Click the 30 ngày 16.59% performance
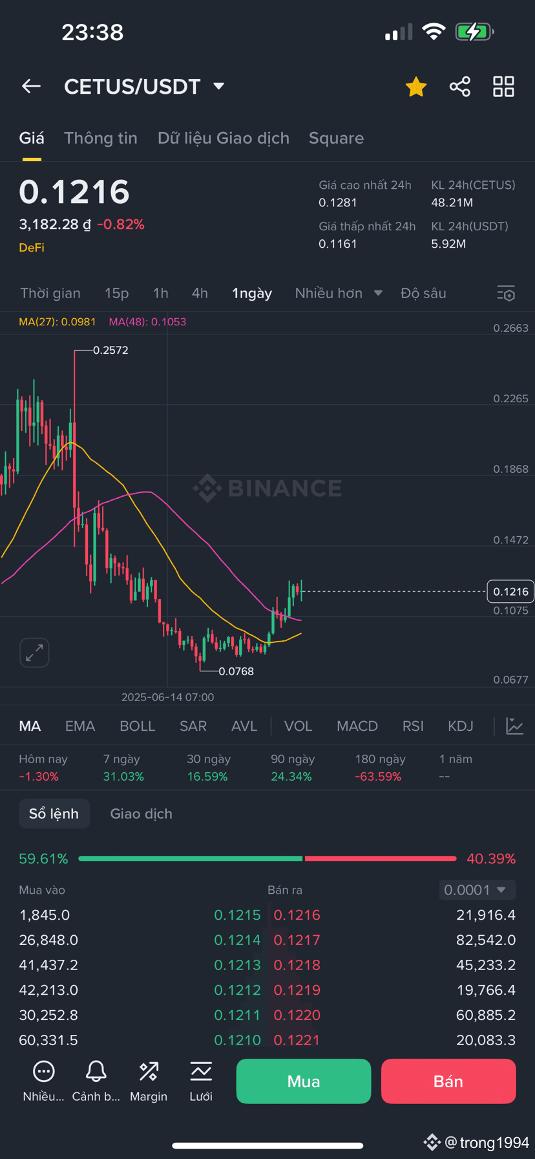The image size is (535, 1159). [209, 768]
